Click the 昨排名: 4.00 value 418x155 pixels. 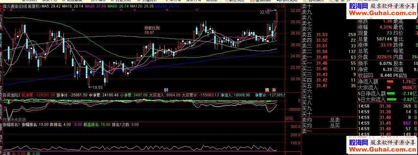click(x=60, y=125)
